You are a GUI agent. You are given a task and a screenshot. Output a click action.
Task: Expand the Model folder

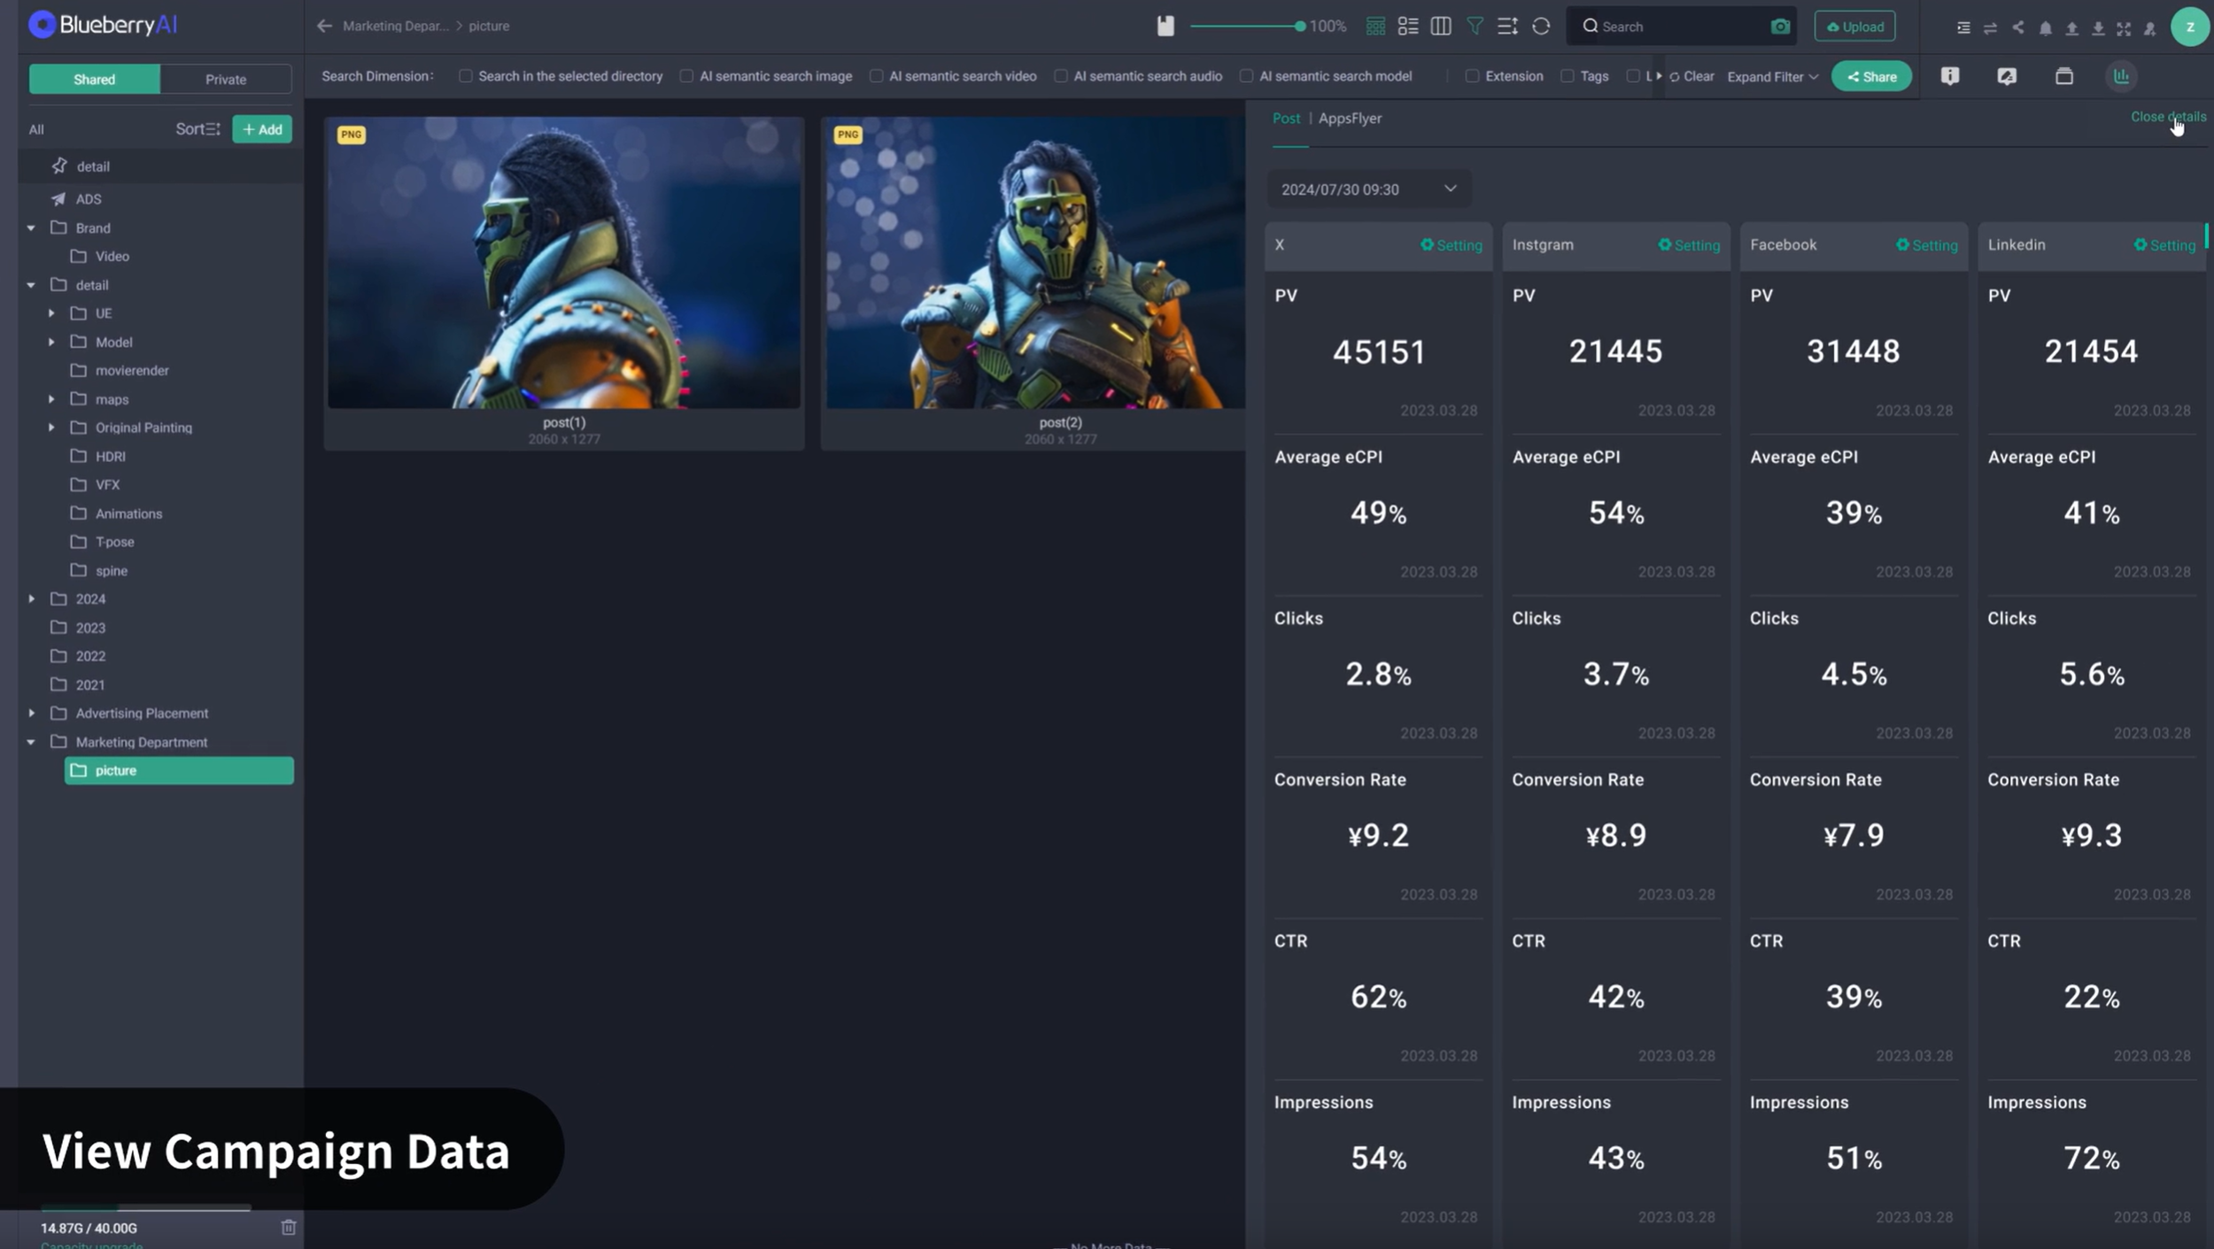click(51, 342)
